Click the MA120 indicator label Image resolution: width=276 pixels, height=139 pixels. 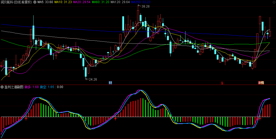(120, 2)
